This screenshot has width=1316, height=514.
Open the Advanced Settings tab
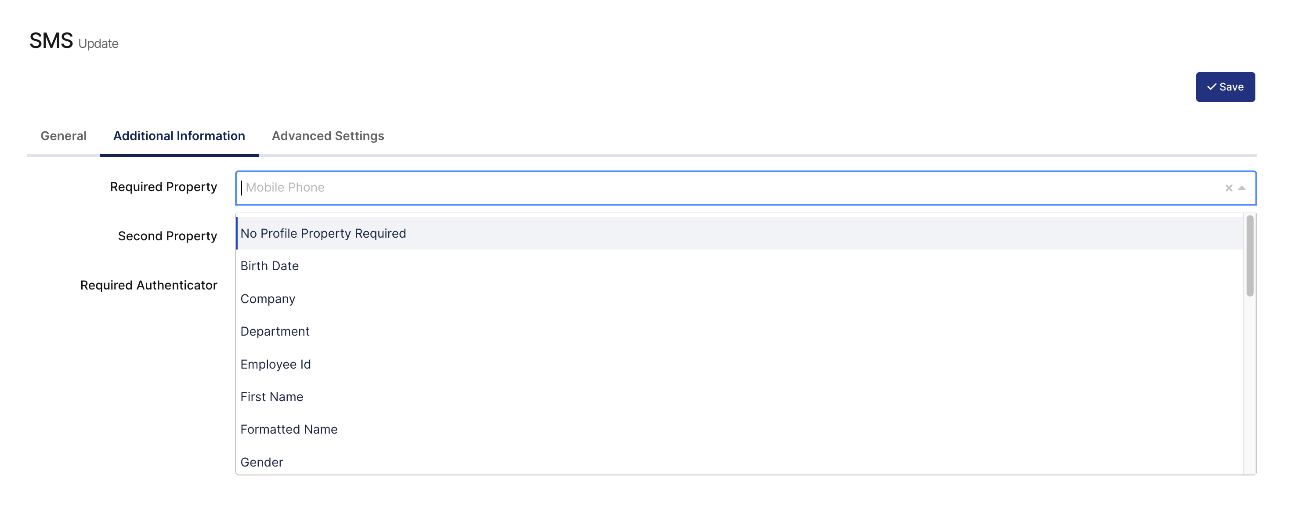tap(328, 136)
